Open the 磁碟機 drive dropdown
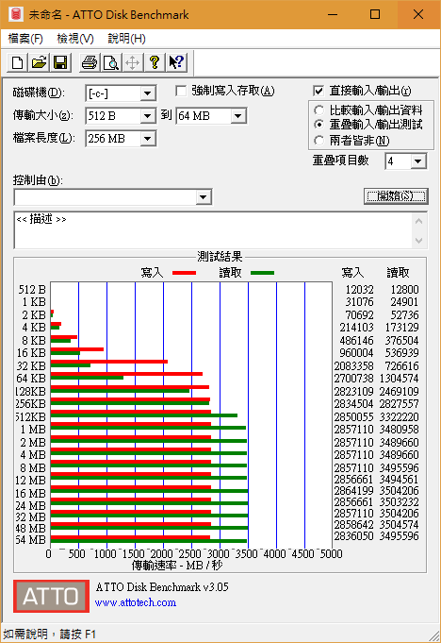Screen dimensions: 441x643 pos(148,93)
